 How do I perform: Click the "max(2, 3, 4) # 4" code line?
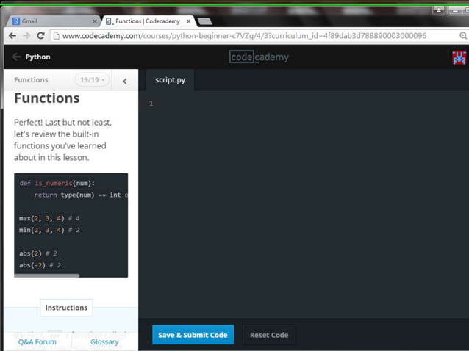[x=49, y=218]
